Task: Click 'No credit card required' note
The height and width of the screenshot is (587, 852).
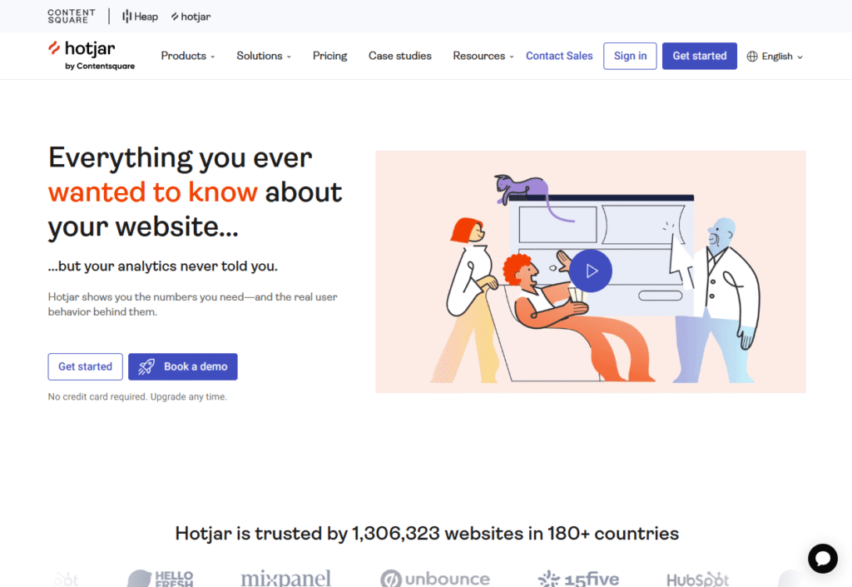Action: pos(137,397)
